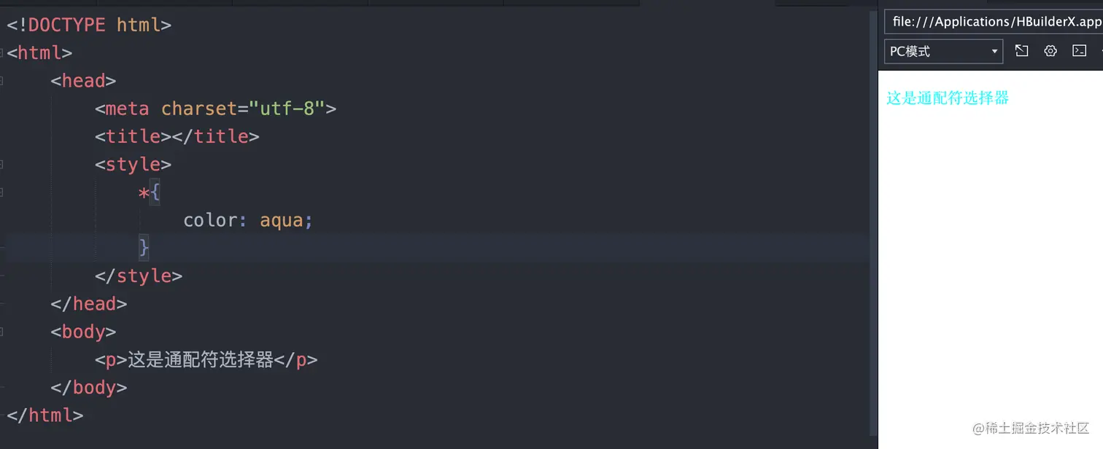Collapse the <html> fold marker

click(2, 52)
